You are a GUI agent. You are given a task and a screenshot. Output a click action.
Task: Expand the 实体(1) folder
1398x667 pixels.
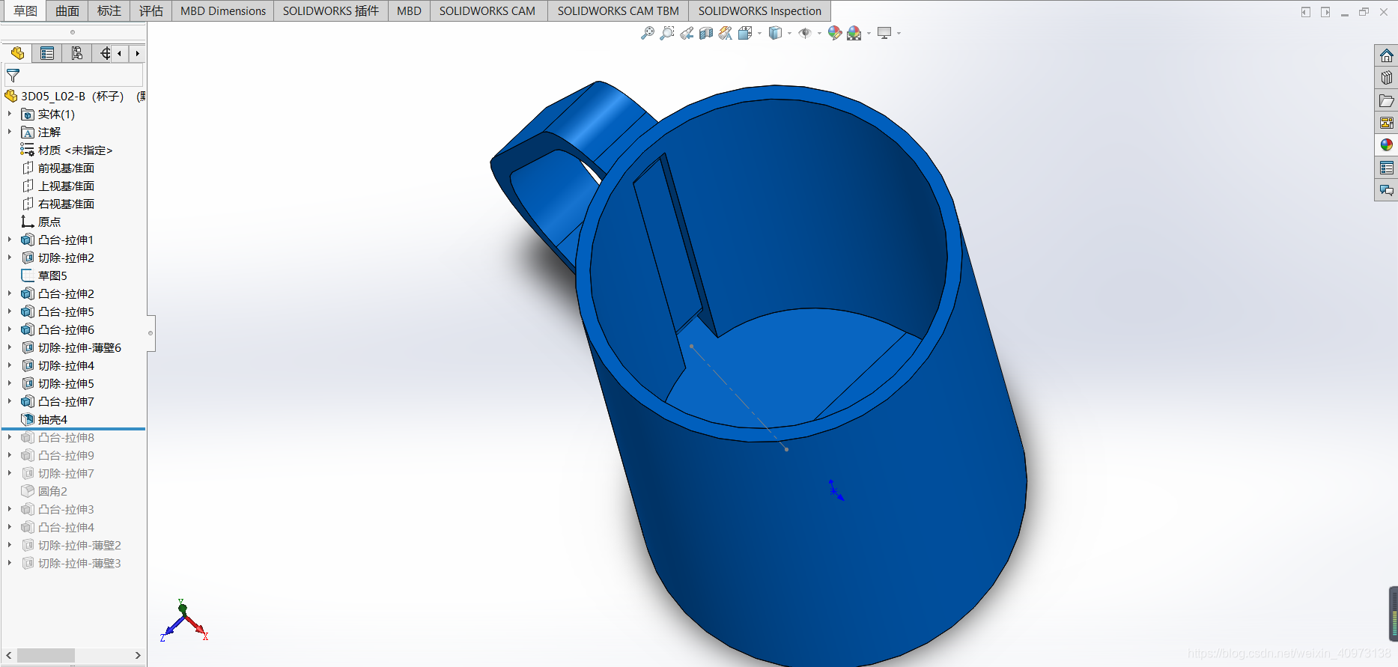pos(9,114)
